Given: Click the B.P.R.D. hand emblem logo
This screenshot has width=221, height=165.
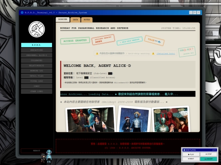Looking at the screenshot, I should [37, 29].
